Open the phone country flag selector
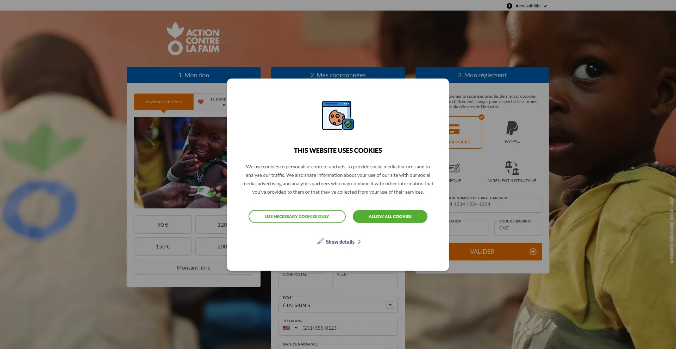Image resolution: width=676 pixels, height=349 pixels. (290, 328)
